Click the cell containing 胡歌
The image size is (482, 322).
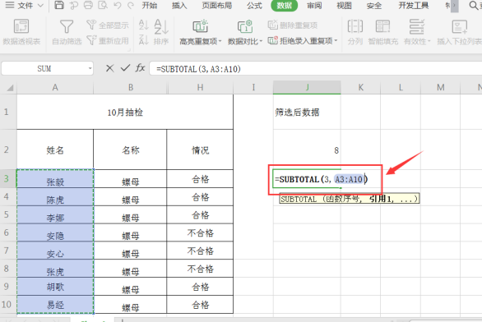click(55, 287)
